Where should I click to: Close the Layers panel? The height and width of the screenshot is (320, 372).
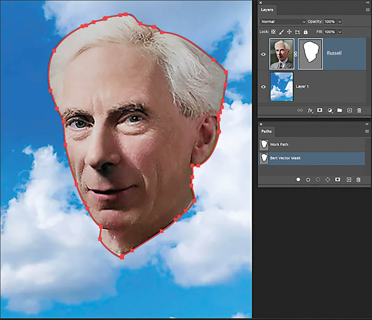[x=260, y=3]
